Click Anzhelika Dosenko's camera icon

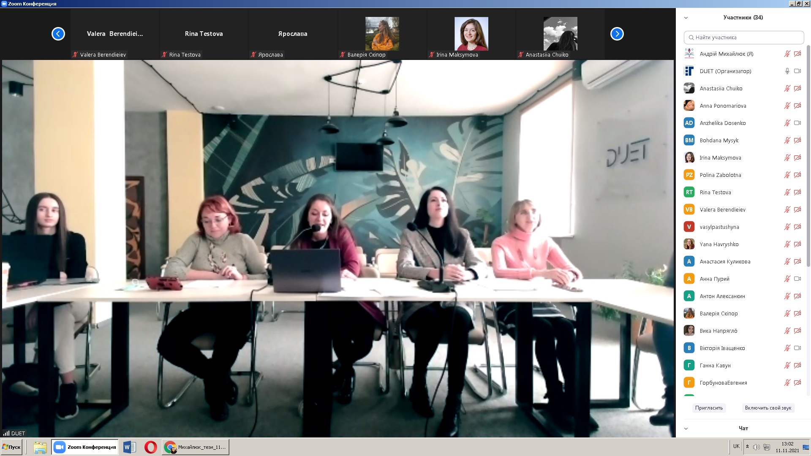[797, 123]
